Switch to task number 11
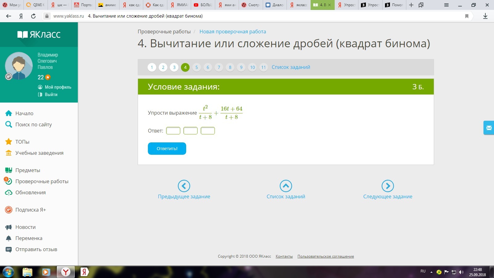This screenshot has width=494, height=278. (x=263, y=67)
